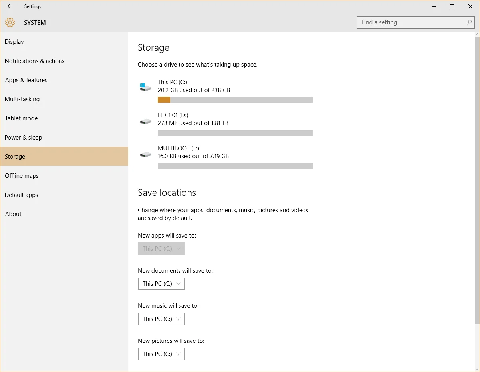Click the SYSTEM header title
Viewport: 480px width, 372px height.
coord(35,23)
